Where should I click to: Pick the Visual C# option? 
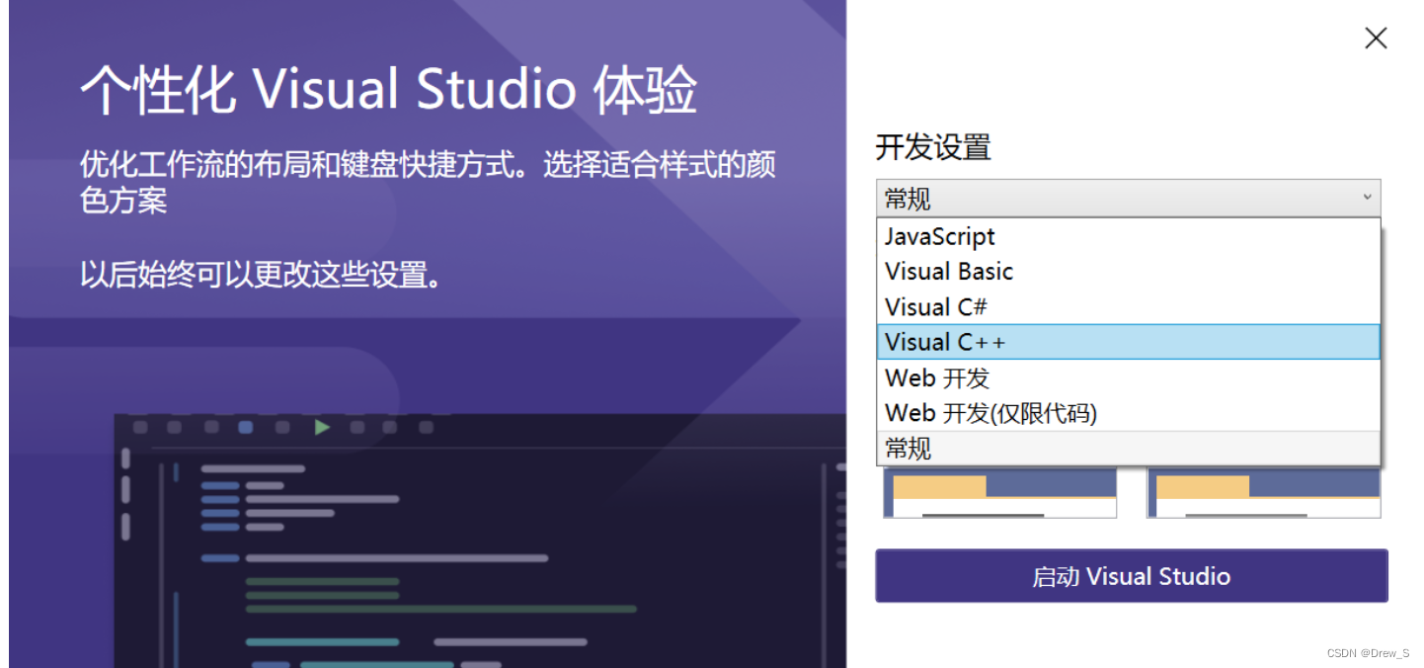pos(1128,307)
